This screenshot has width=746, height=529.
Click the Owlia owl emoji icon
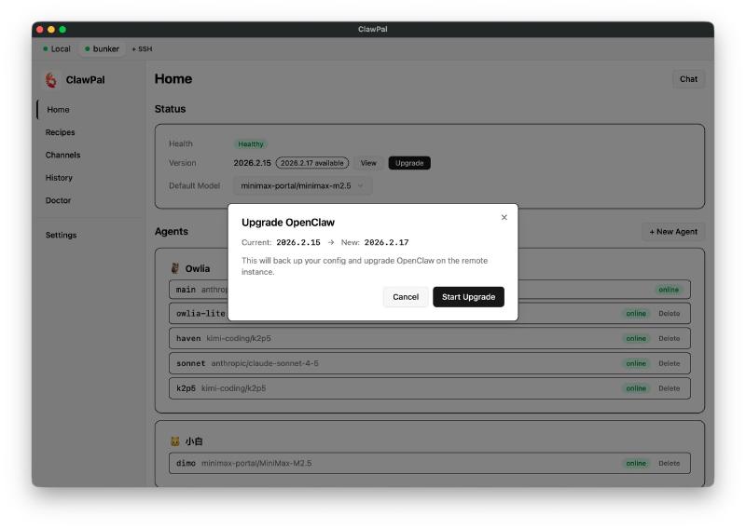[x=174, y=268]
